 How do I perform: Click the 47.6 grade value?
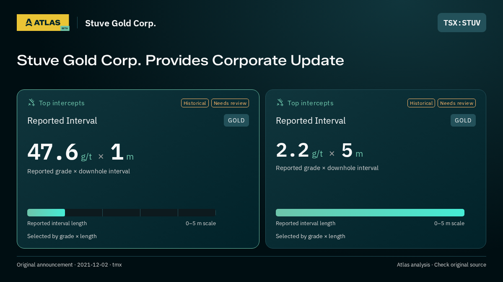(53, 152)
